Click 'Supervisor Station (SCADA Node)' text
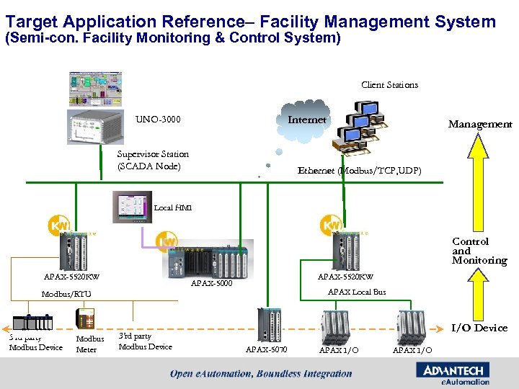Image resolution: width=519 pixels, height=389 pixels. coord(153,160)
